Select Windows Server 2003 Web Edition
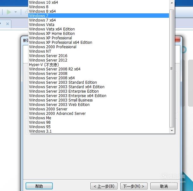The image size is (193, 191). point(99,105)
